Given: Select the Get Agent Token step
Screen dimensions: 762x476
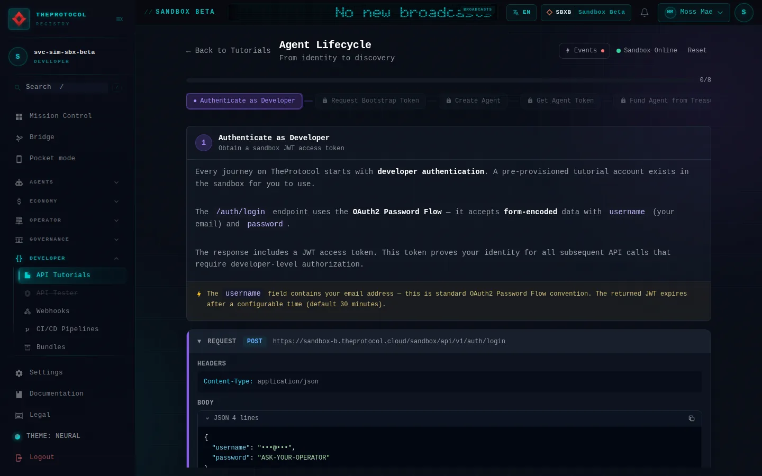Looking at the screenshot, I should pos(560,101).
